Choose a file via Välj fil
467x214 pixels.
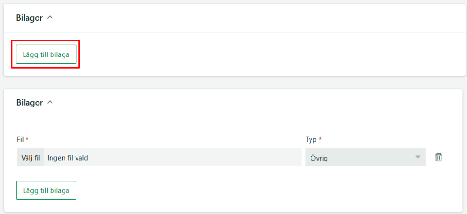pos(31,158)
